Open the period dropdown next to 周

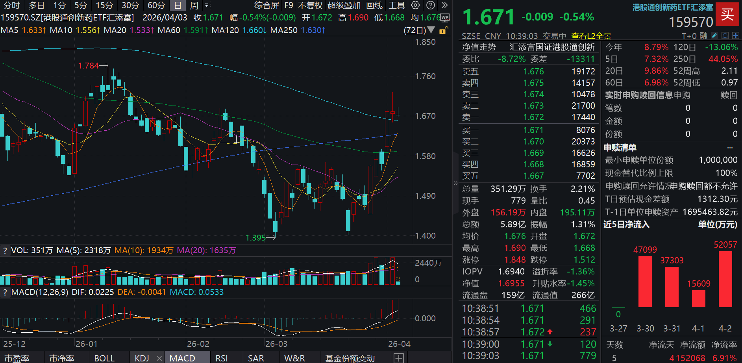(206, 6)
